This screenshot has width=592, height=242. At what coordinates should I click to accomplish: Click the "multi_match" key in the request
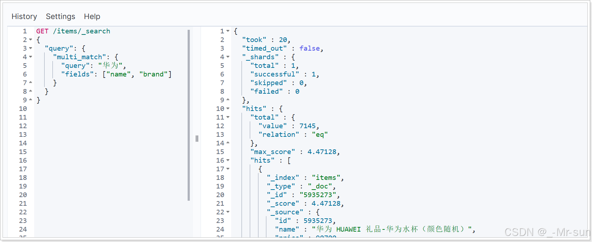pyautogui.click(x=80, y=57)
